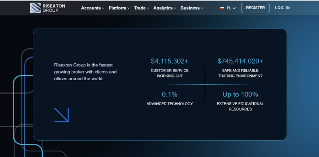This screenshot has width=319, height=157.
Task: Open the Analytics menu
Action: click(165, 8)
